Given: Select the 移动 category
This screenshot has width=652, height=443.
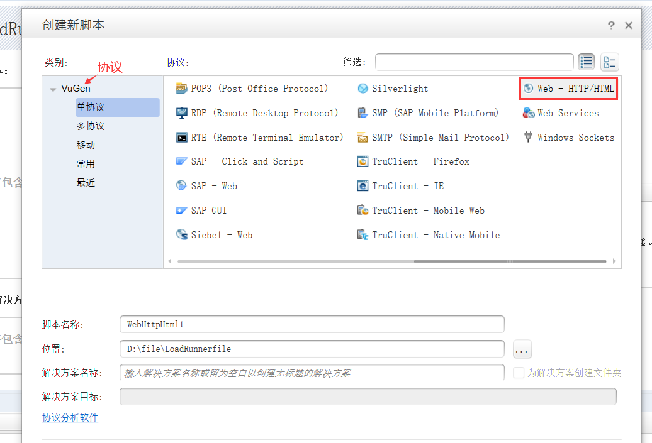Looking at the screenshot, I should click(86, 145).
